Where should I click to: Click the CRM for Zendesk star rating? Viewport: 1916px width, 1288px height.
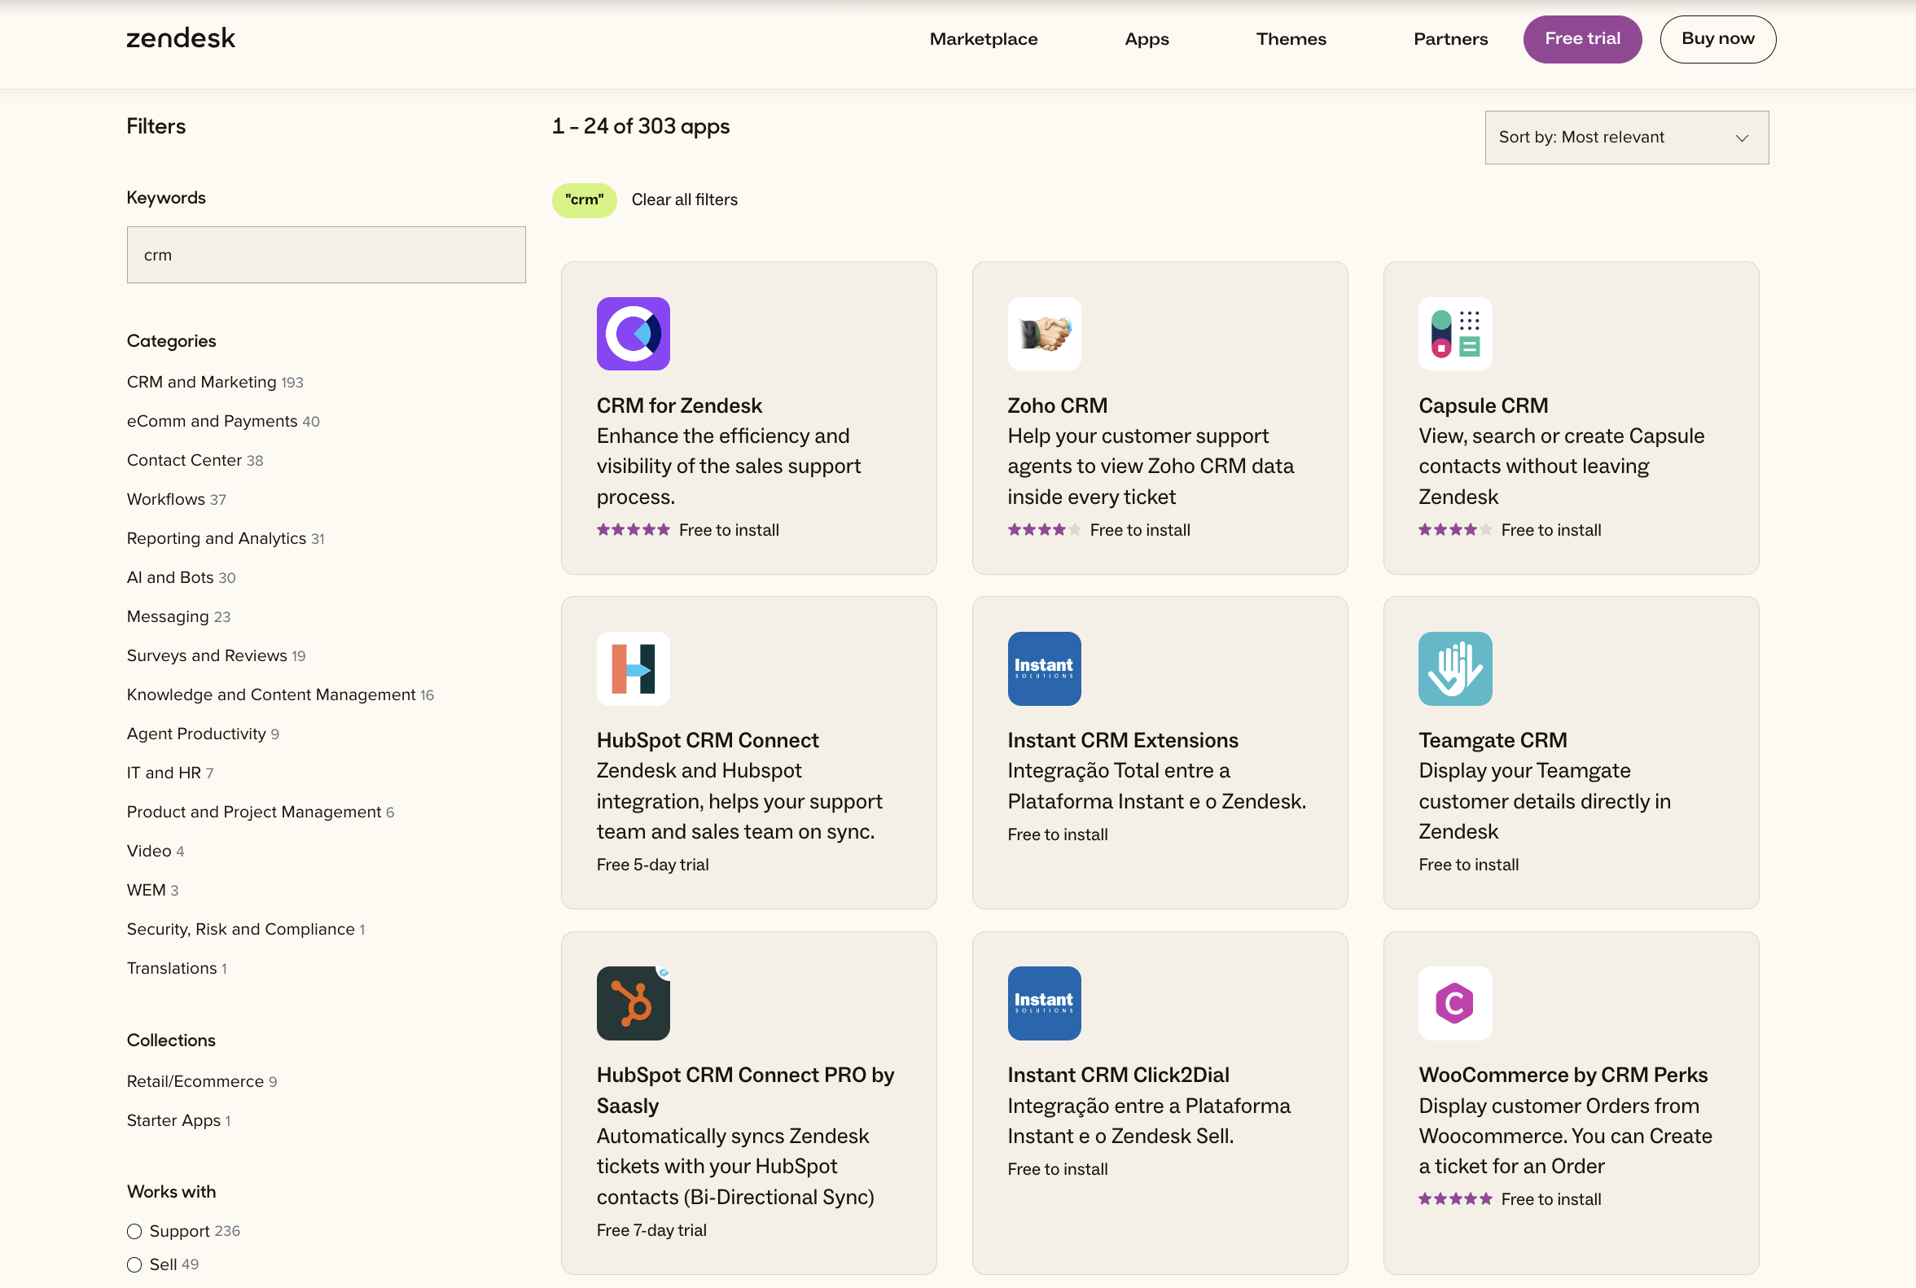634,530
